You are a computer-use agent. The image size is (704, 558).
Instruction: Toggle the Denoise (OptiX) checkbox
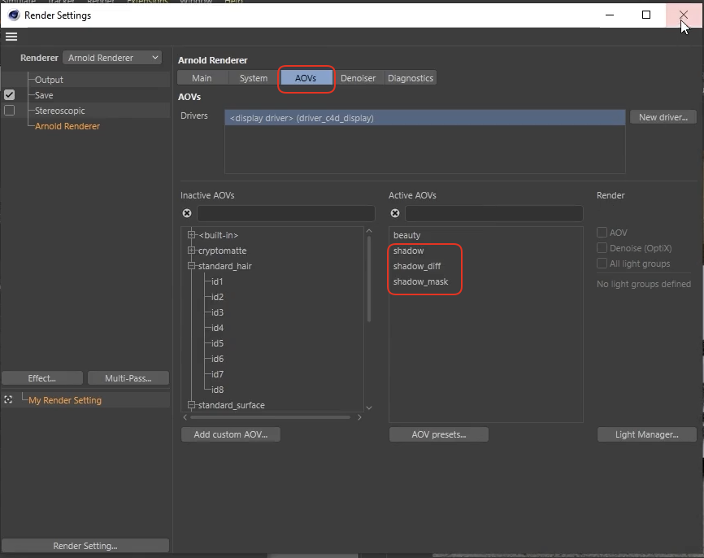click(x=602, y=248)
